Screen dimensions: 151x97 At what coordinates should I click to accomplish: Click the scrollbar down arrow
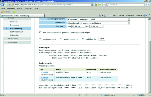click(149, 92)
